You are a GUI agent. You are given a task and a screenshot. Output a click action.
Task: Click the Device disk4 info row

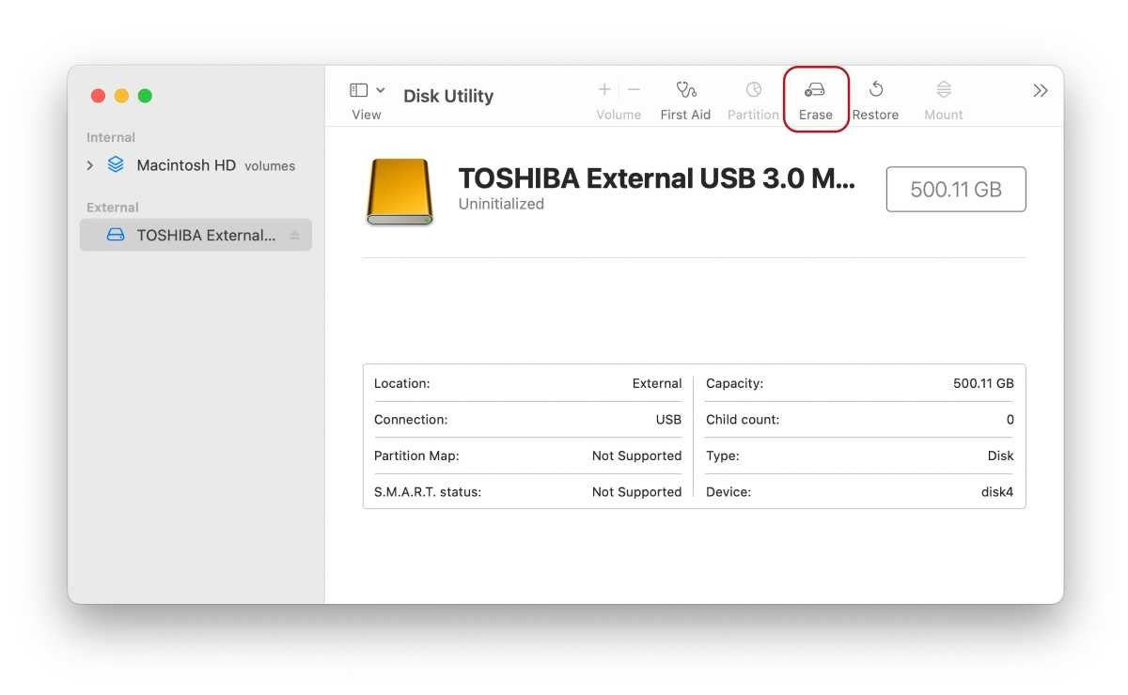859,491
